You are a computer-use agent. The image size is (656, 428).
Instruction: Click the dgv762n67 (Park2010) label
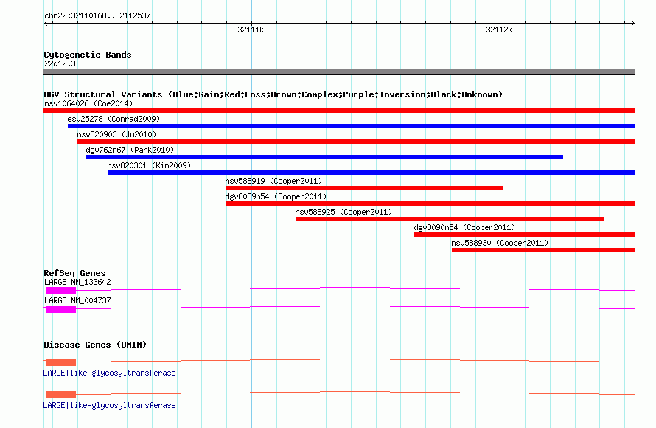(130, 150)
